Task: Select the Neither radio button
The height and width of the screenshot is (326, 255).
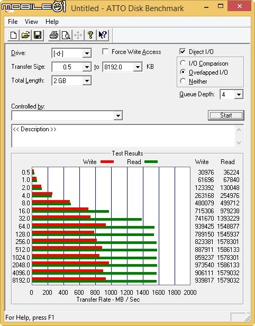Action: click(x=183, y=81)
